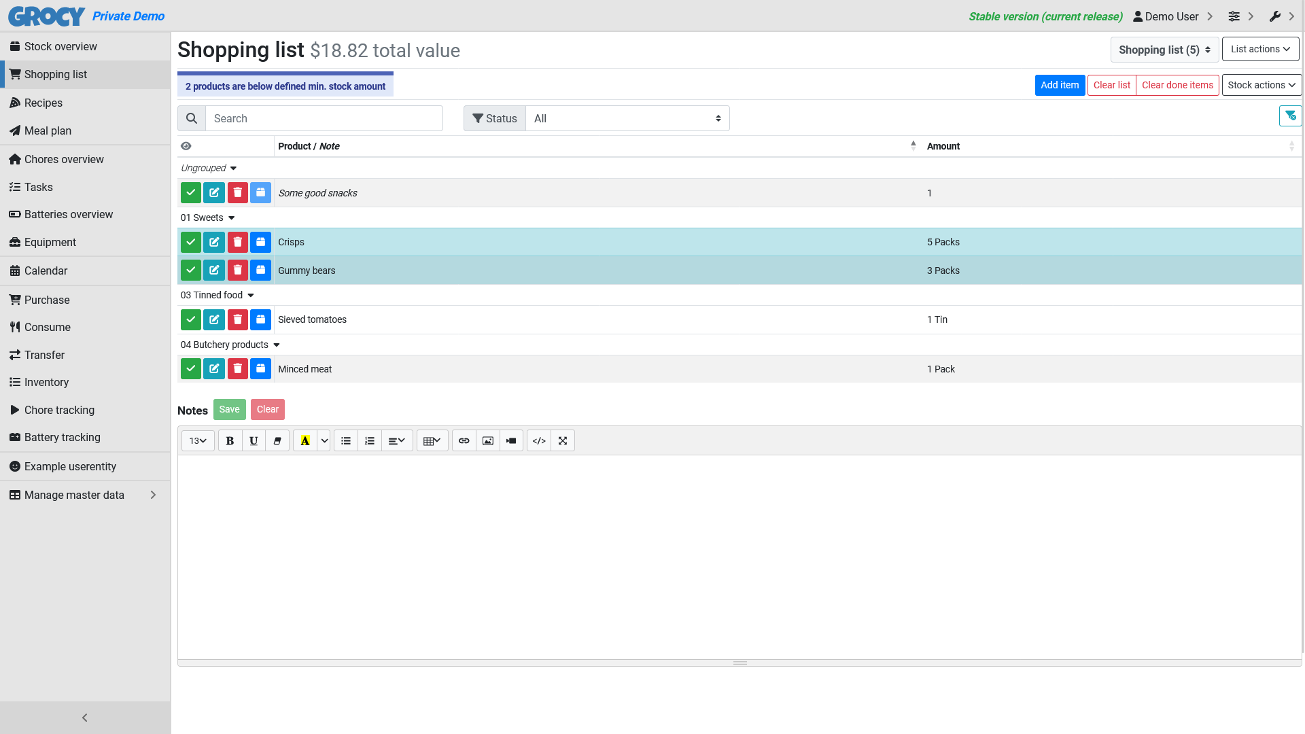
Task: Open table insert dropdown
Action: coord(432,441)
